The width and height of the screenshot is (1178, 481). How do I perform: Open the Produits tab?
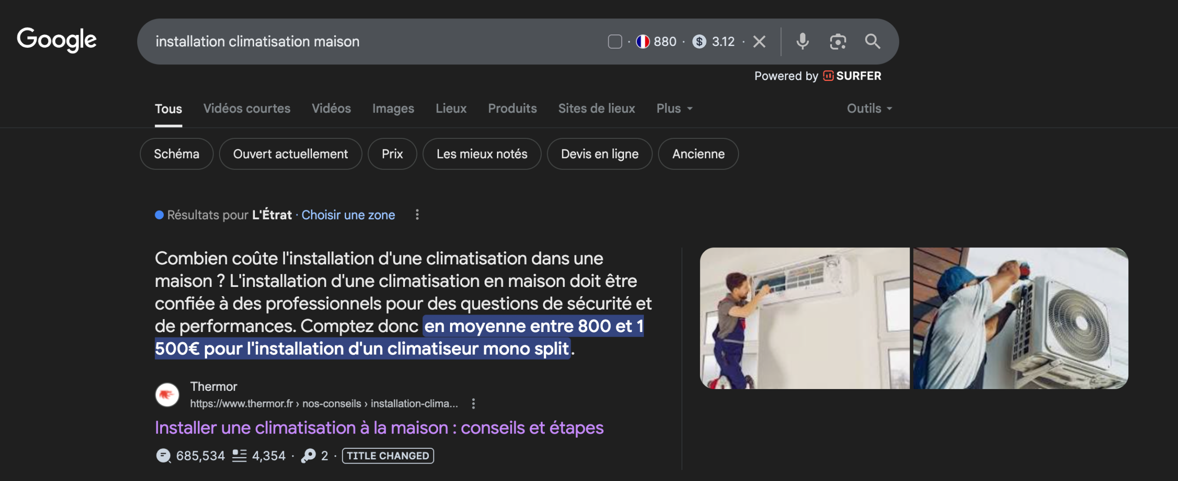click(512, 109)
